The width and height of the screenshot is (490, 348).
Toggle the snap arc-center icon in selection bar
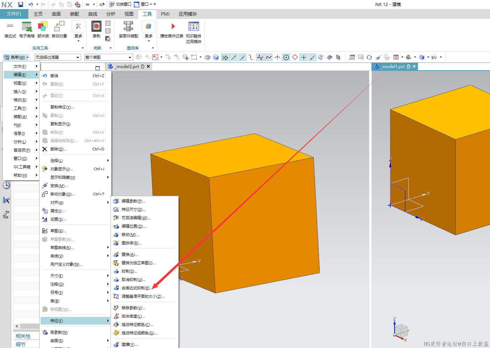(x=295, y=57)
